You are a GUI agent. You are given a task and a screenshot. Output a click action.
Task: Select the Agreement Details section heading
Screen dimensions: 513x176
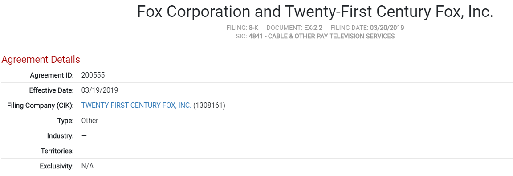tap(41, 60)
